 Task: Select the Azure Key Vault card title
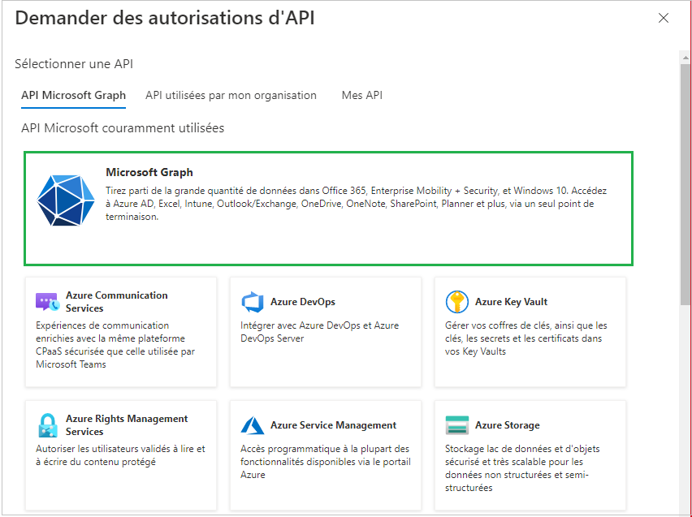click(511, 302)
